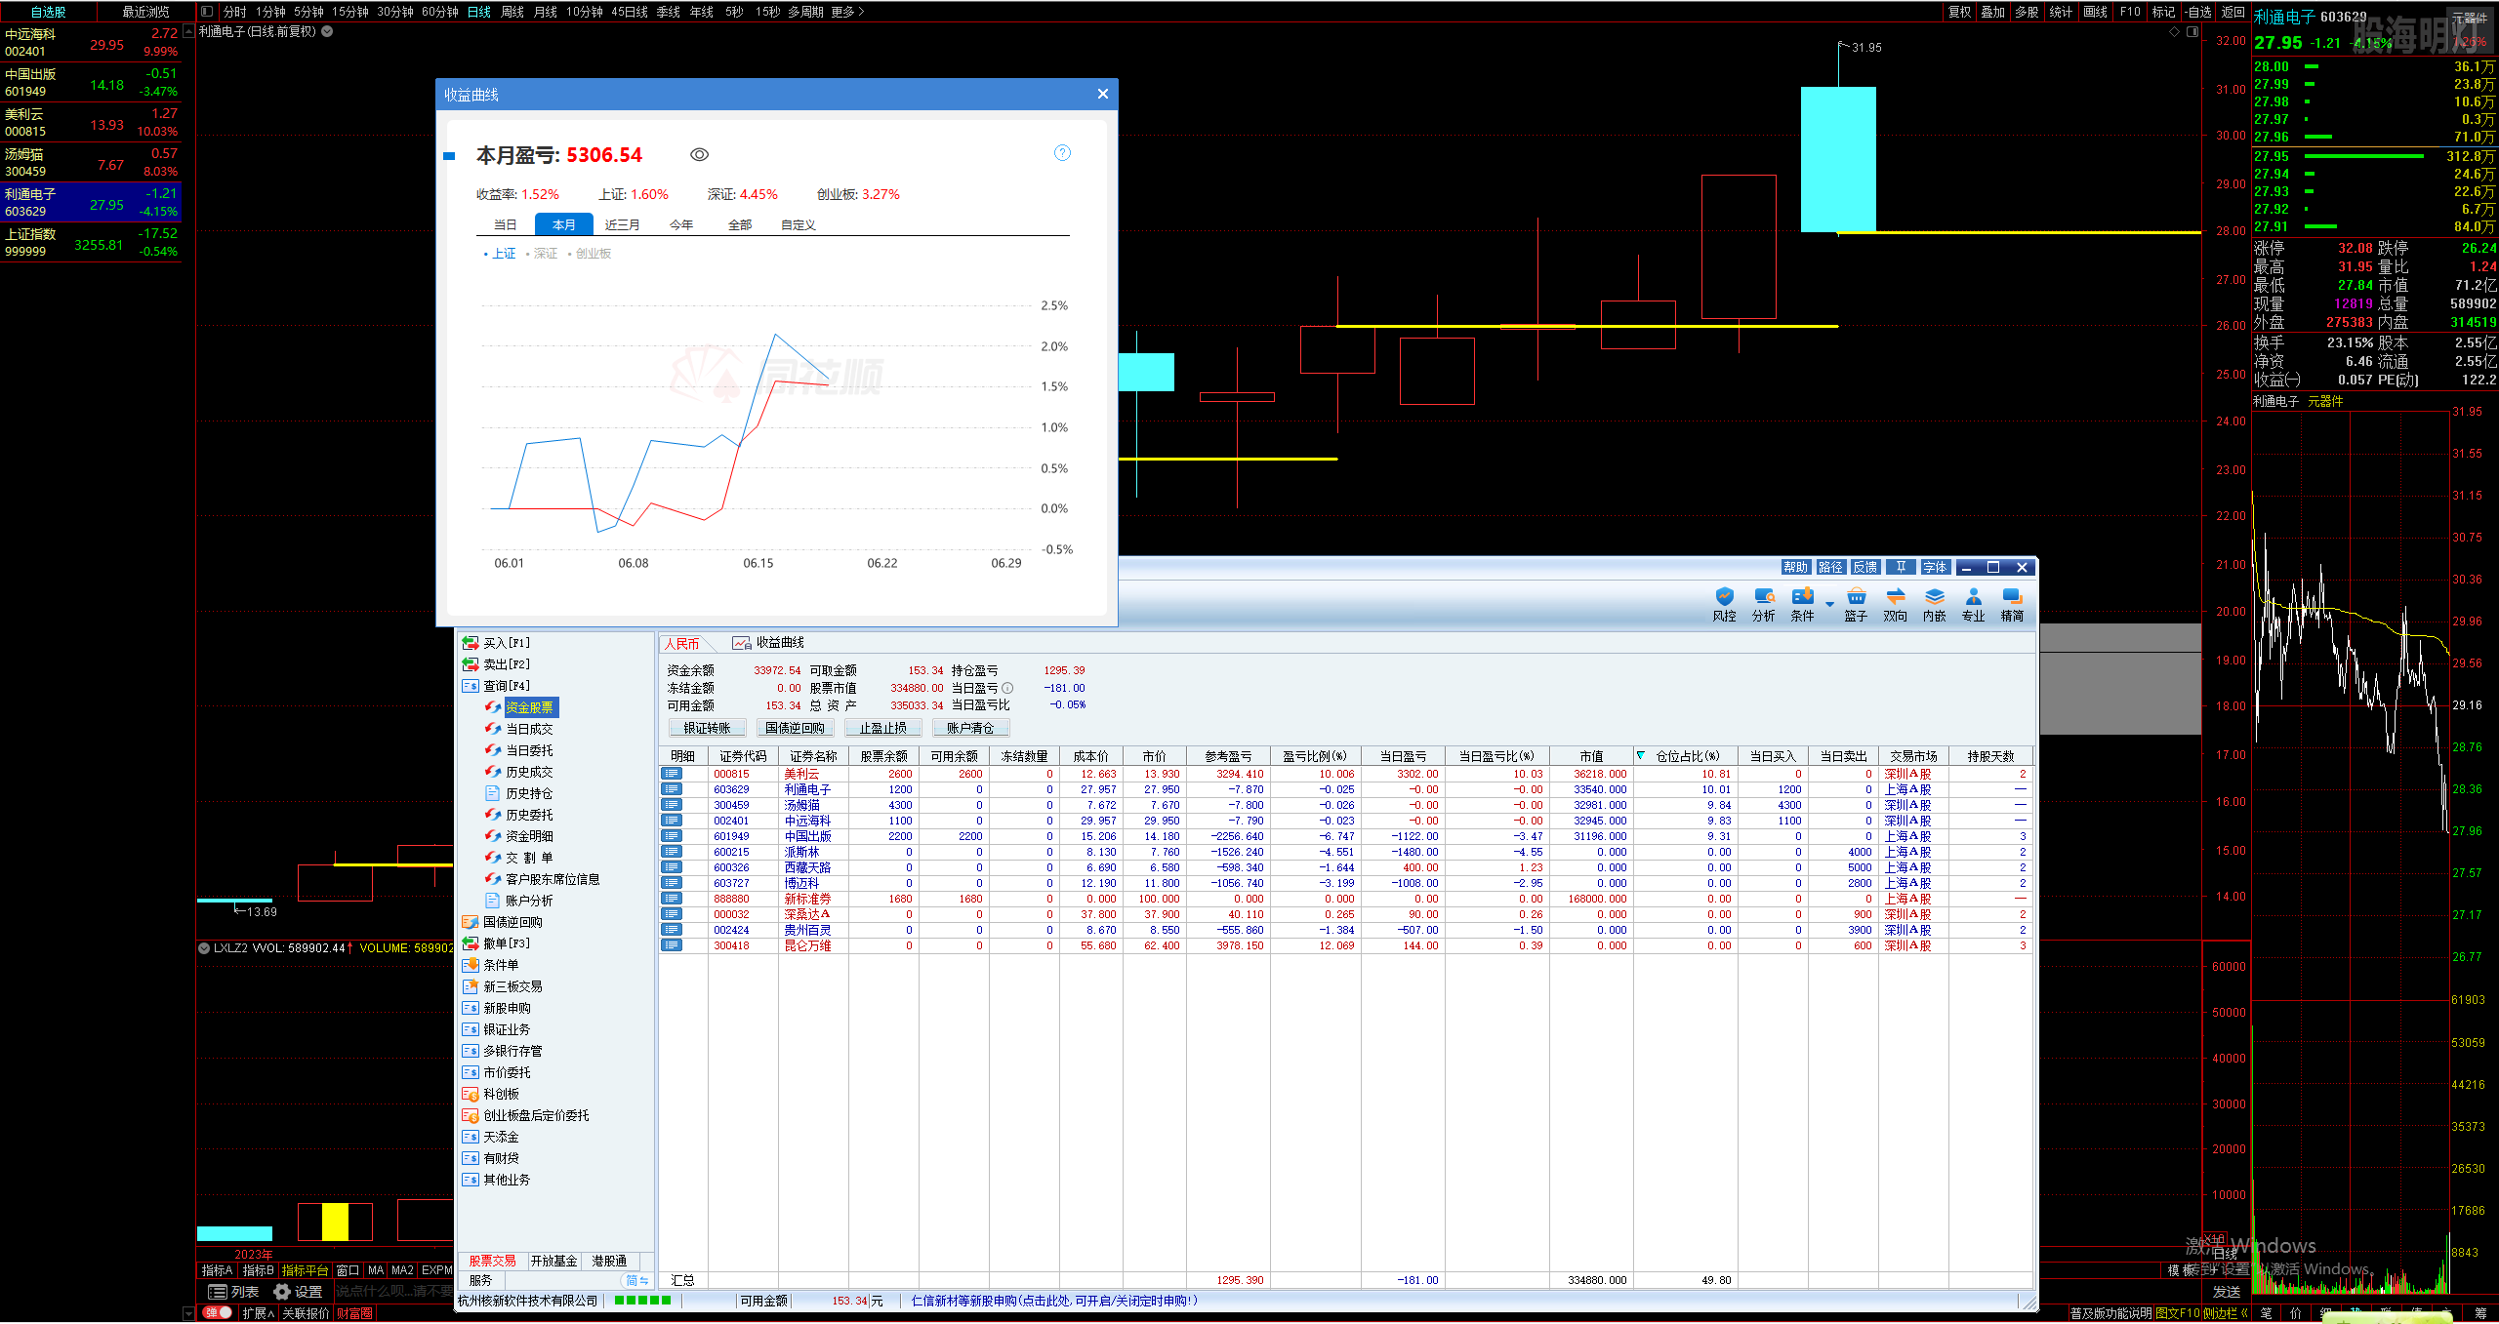Select 汤姆猫 in watchlist
The image size is (2499, 1324).
tap(91, 162)
